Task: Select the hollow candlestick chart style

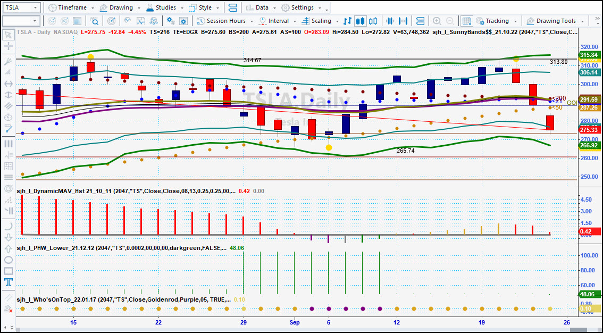Action: click(x=373, y=21)
